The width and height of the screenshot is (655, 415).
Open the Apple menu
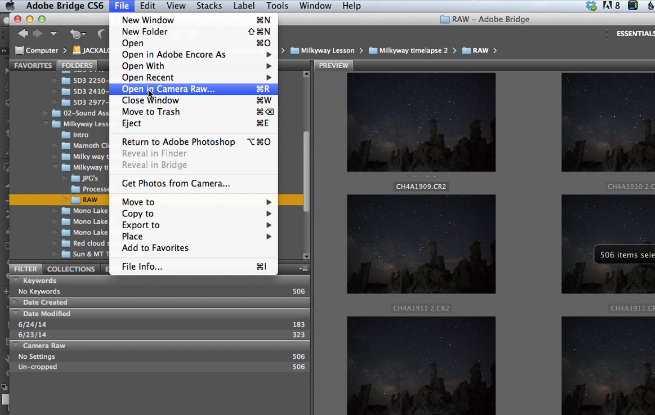pos(10,6)
